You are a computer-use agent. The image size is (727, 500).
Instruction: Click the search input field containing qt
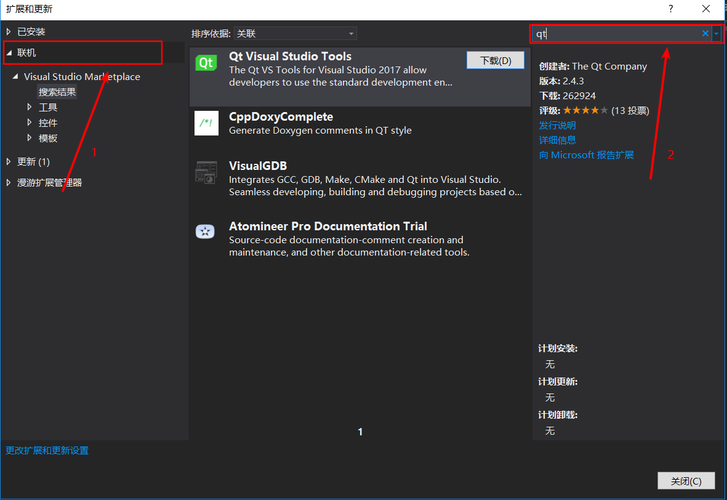[x=617, y=33]
